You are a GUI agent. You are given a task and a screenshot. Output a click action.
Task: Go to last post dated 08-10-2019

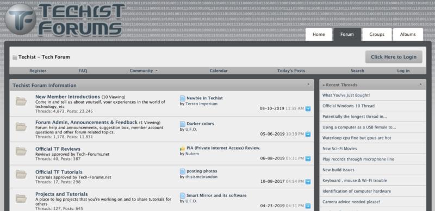[x=308, y=108]
